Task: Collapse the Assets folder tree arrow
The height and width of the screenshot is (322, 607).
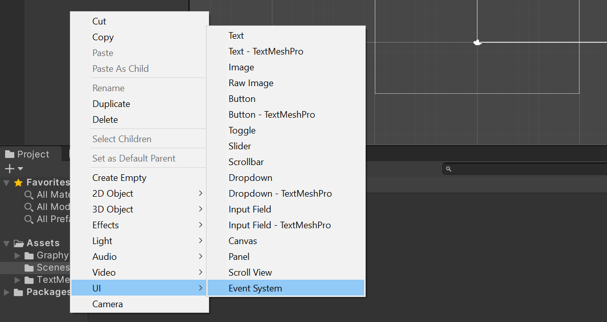Action: coord(6,244)
